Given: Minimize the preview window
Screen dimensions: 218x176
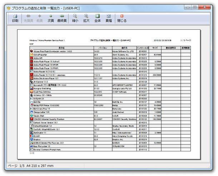Looking at the screenshot, I should pyautogui.click(x=188, y=7).
